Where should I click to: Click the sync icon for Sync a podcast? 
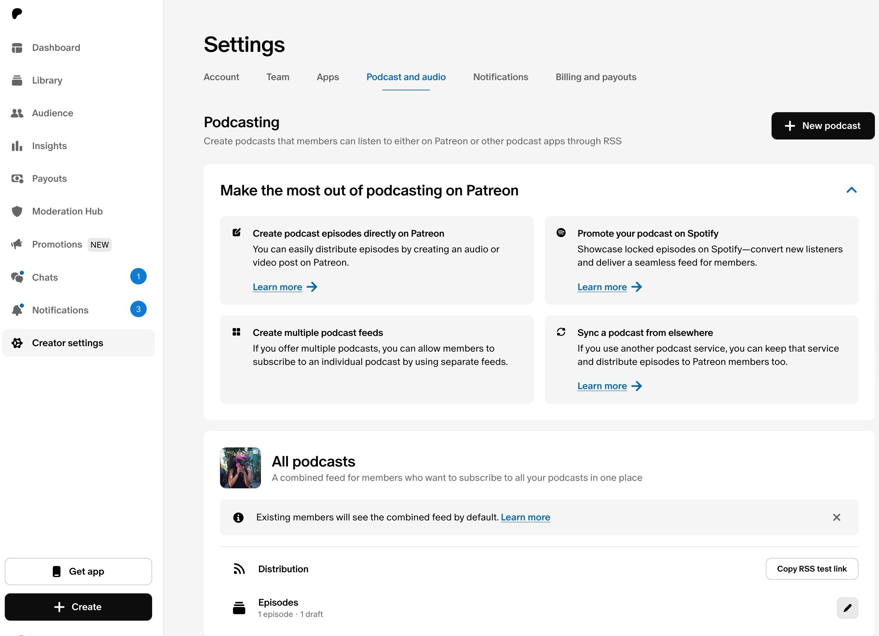point(561,332)
